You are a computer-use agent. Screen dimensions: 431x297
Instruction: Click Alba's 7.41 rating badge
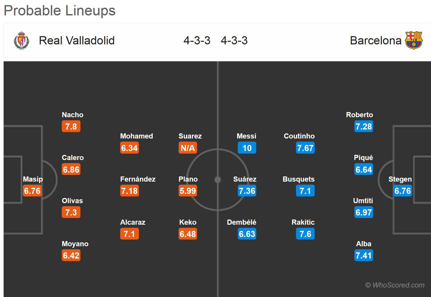click(363, 255)
